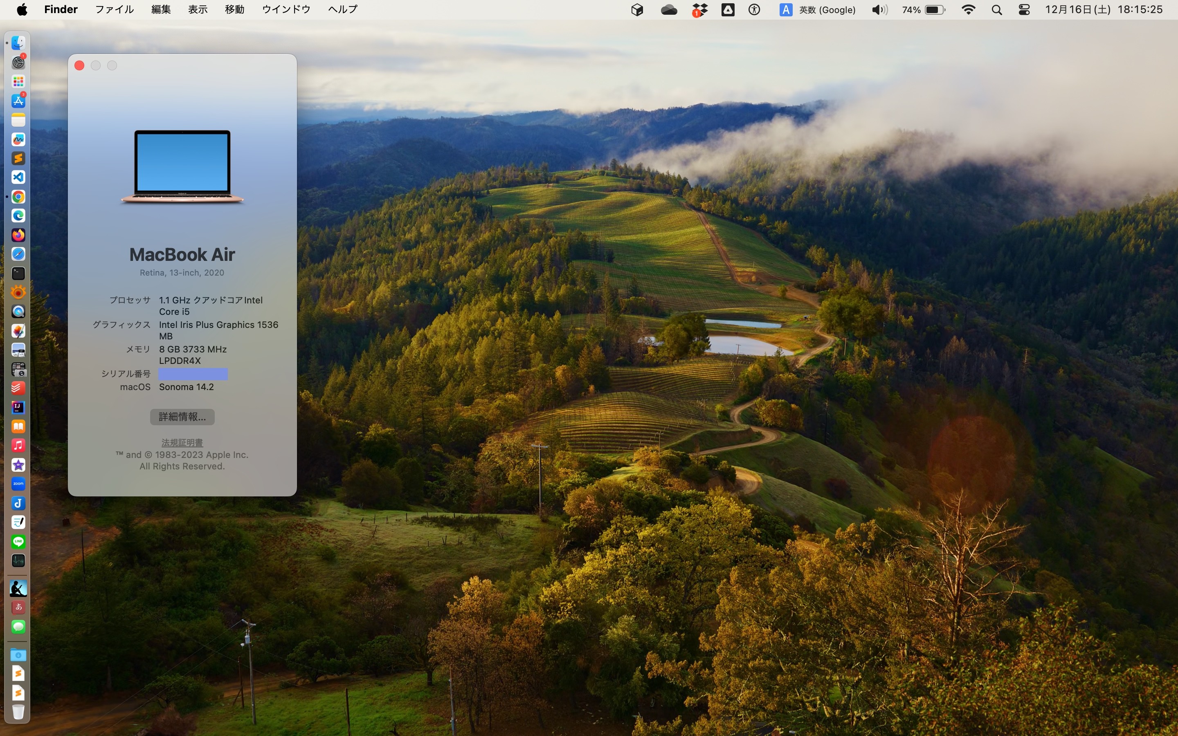
Task: Click 'Retina, 13-inch, 2020' subtitle
Action: click(182, 273)
